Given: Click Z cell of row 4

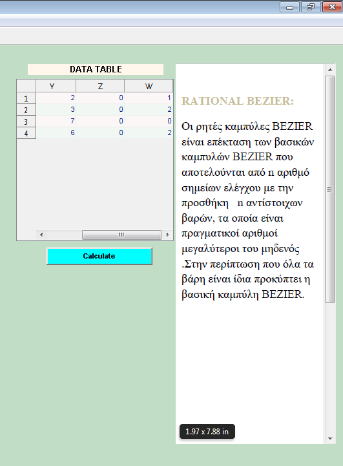Looking at the screenshot, I should pyautogui.click(x=100, y=132).
